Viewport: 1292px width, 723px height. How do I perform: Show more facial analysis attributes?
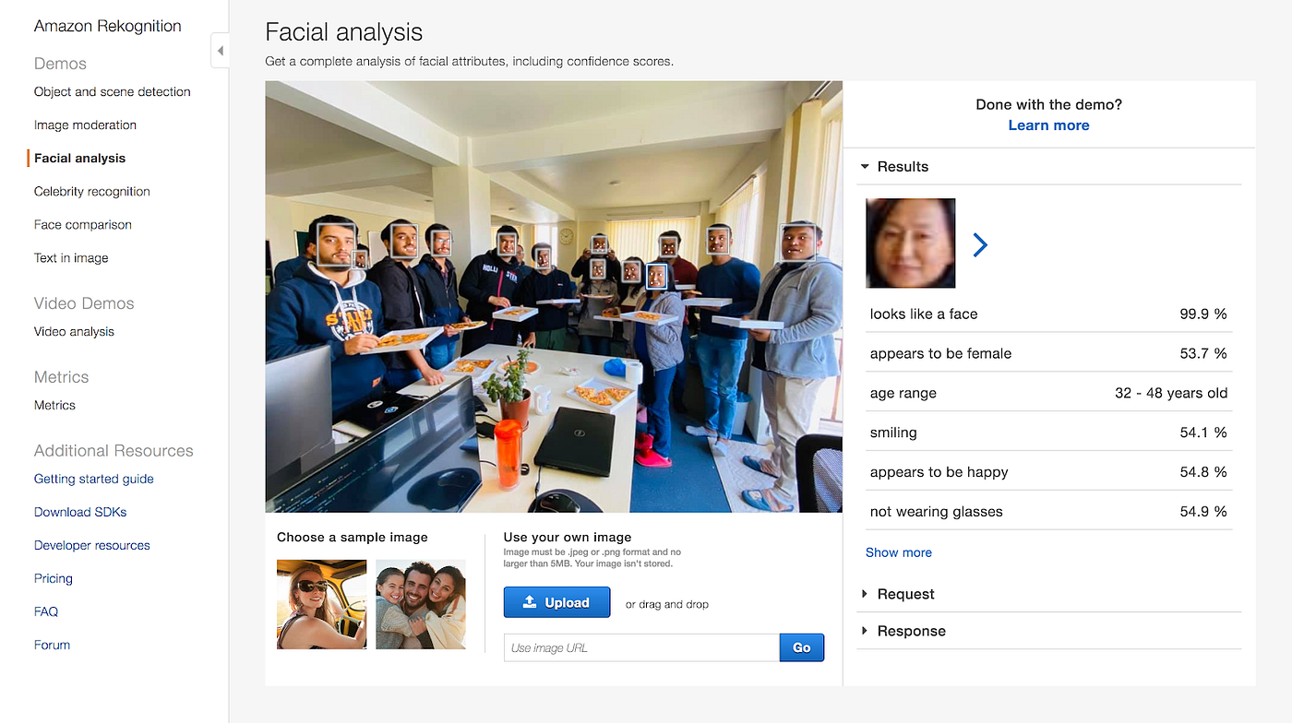click(898, 551)
